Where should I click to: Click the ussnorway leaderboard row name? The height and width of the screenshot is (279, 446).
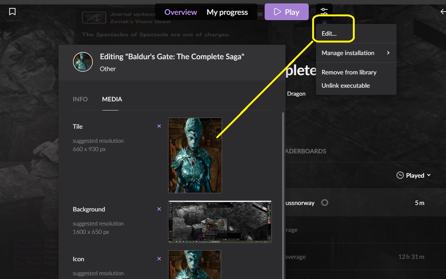coord(300,203)
